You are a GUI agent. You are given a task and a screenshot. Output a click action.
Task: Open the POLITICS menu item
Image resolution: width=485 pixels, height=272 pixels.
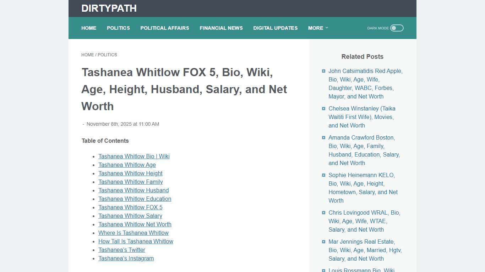click(x=118, y=28)
